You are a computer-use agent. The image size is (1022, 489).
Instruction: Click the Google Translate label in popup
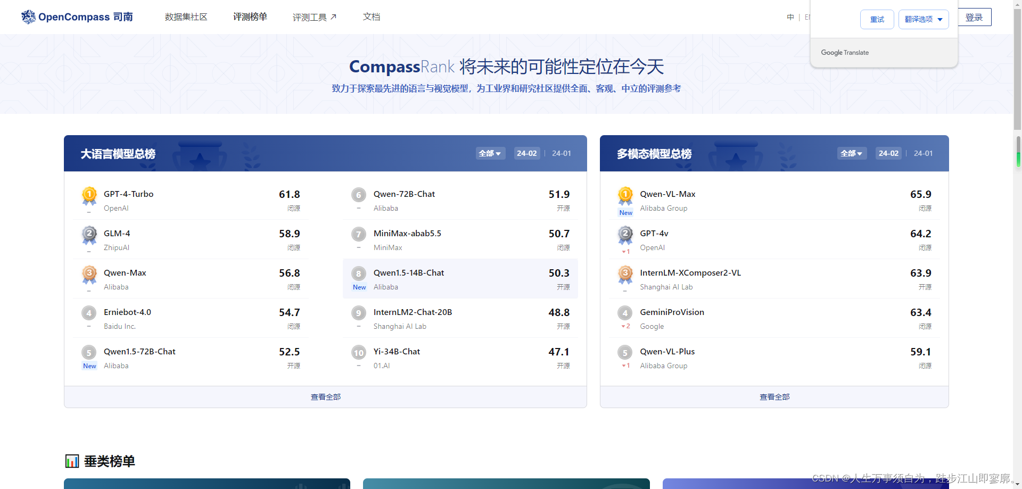(845, 53)
